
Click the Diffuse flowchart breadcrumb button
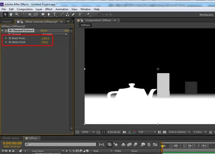[x=85, y=25]
